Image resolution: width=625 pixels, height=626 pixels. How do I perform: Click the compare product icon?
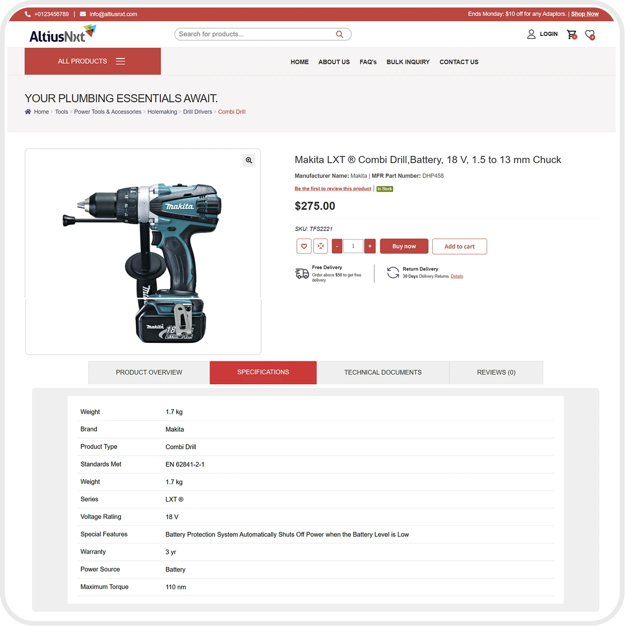(321, 246)
